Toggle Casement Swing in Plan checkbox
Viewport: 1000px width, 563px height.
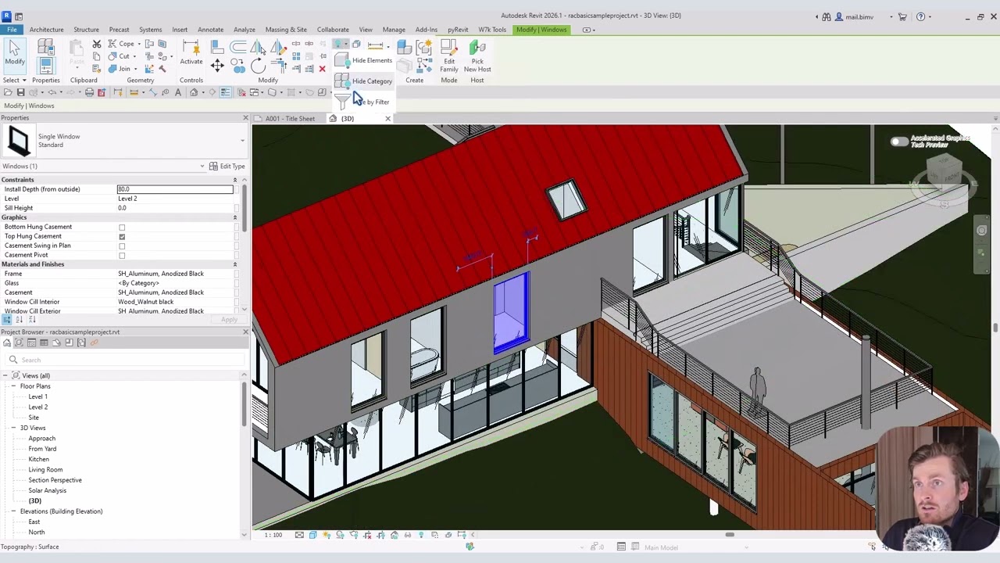click(x=122, y=246)
